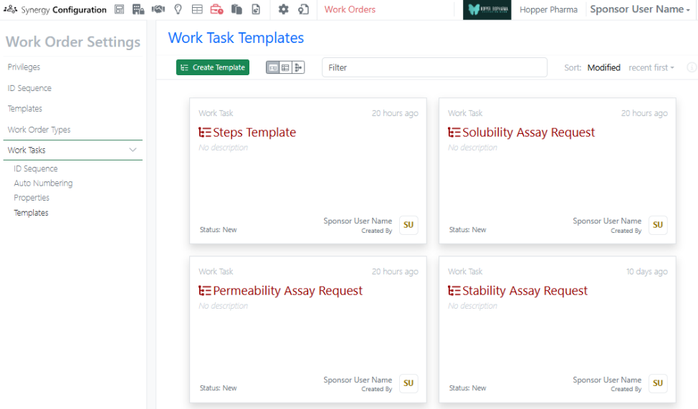Screen dimensions: 698x409
Task: Click the Solubility Assay Request list icon
Action: (x=454, y=133)
